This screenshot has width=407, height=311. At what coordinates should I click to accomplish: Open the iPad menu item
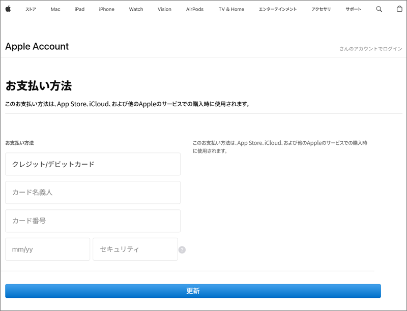point(79,9)
